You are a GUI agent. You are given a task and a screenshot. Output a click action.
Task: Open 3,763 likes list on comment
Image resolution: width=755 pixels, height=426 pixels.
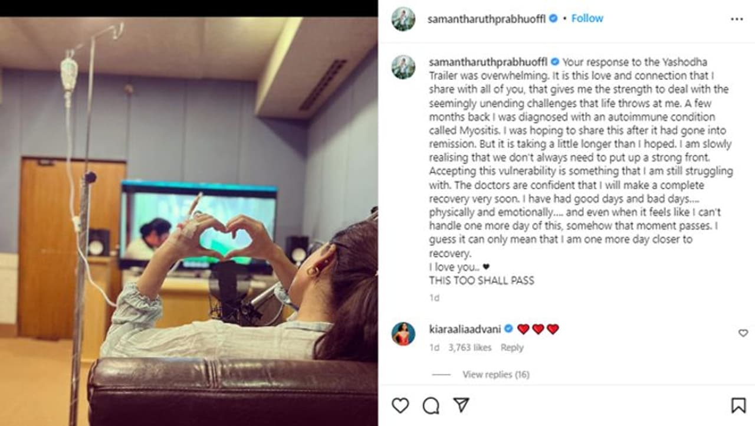[x=470, y=348]
